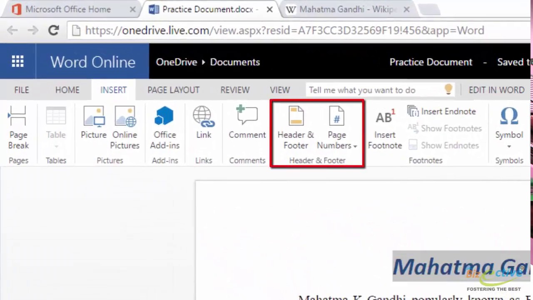Open the REVIEW tab

tap(235, 90)
